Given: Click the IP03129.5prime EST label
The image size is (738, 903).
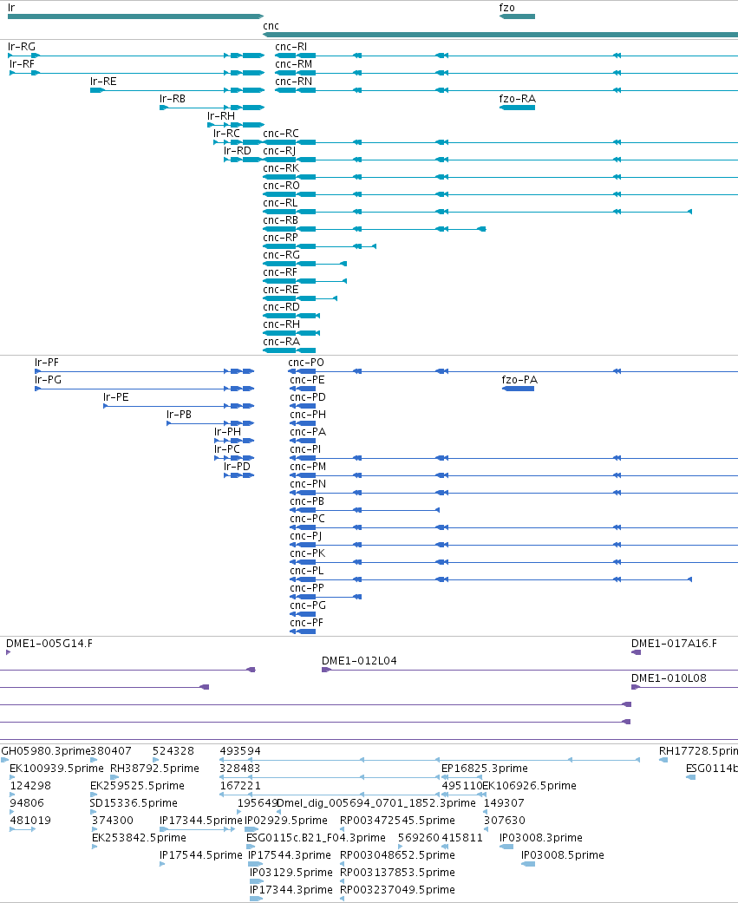Looking at the screenshot, I should 291,872.
